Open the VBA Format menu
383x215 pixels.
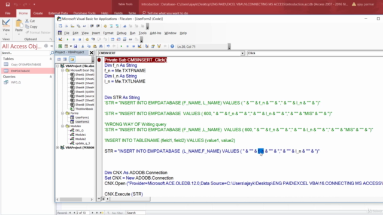(x=108, y=33)
